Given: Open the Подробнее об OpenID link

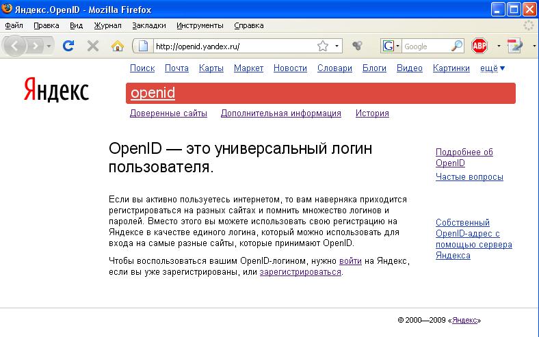Looking at the screenshot, I should [464, 157].
